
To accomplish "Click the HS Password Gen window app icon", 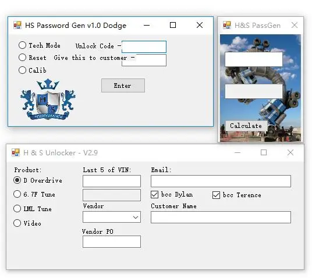I will [x=17, y=25].
